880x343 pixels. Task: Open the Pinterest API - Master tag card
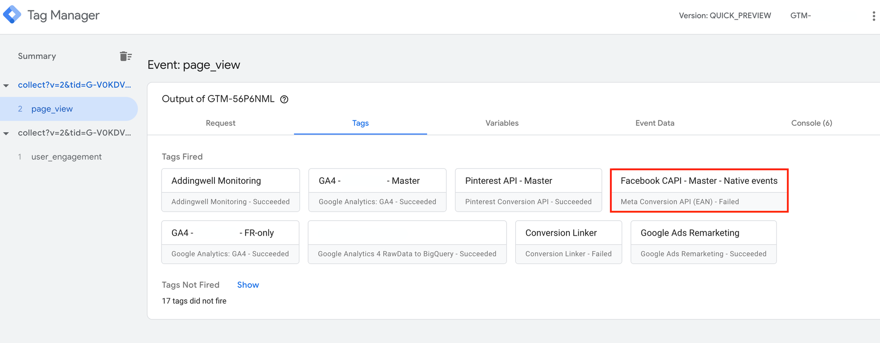[529, 190]
